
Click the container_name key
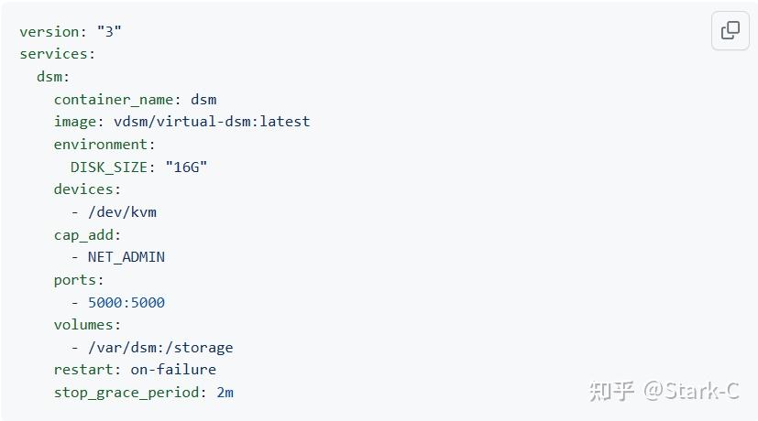[115, 99]
